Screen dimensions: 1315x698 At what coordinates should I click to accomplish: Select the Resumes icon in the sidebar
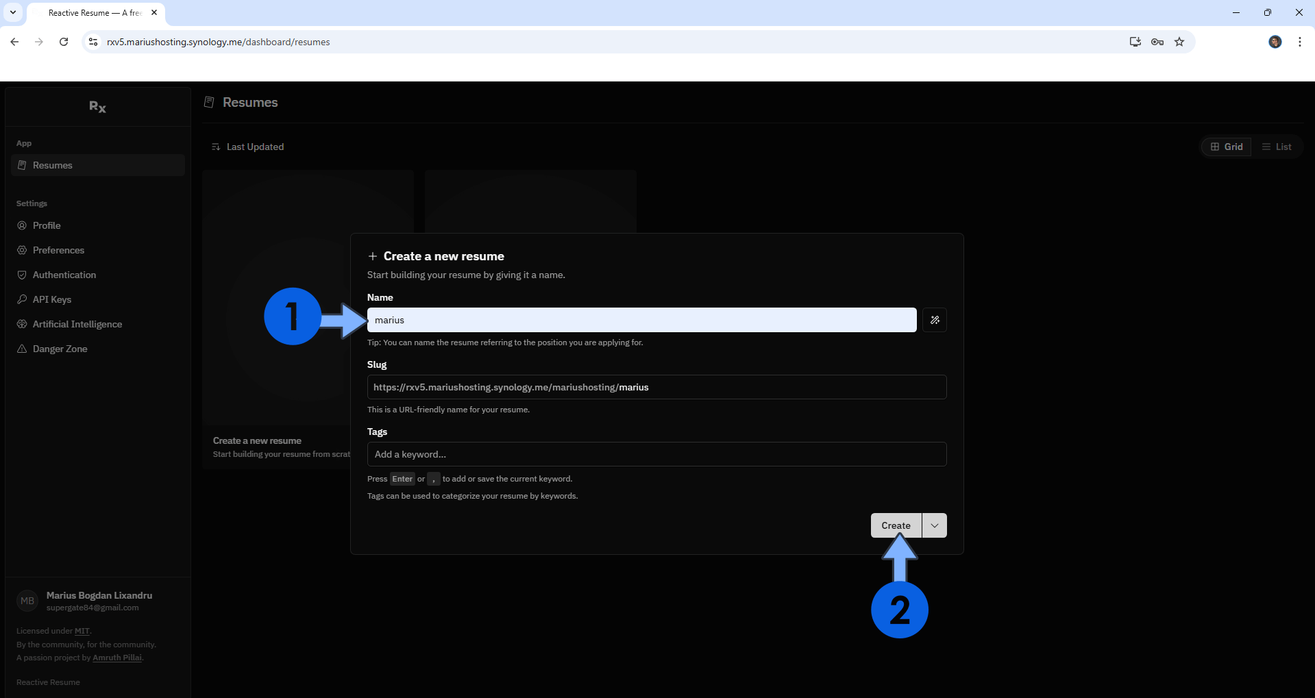(x=23, y=164)
